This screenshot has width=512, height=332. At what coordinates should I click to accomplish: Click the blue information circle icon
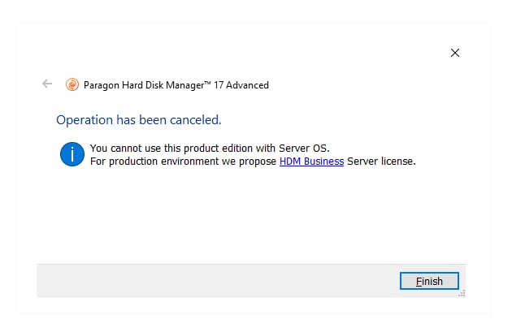72,154
